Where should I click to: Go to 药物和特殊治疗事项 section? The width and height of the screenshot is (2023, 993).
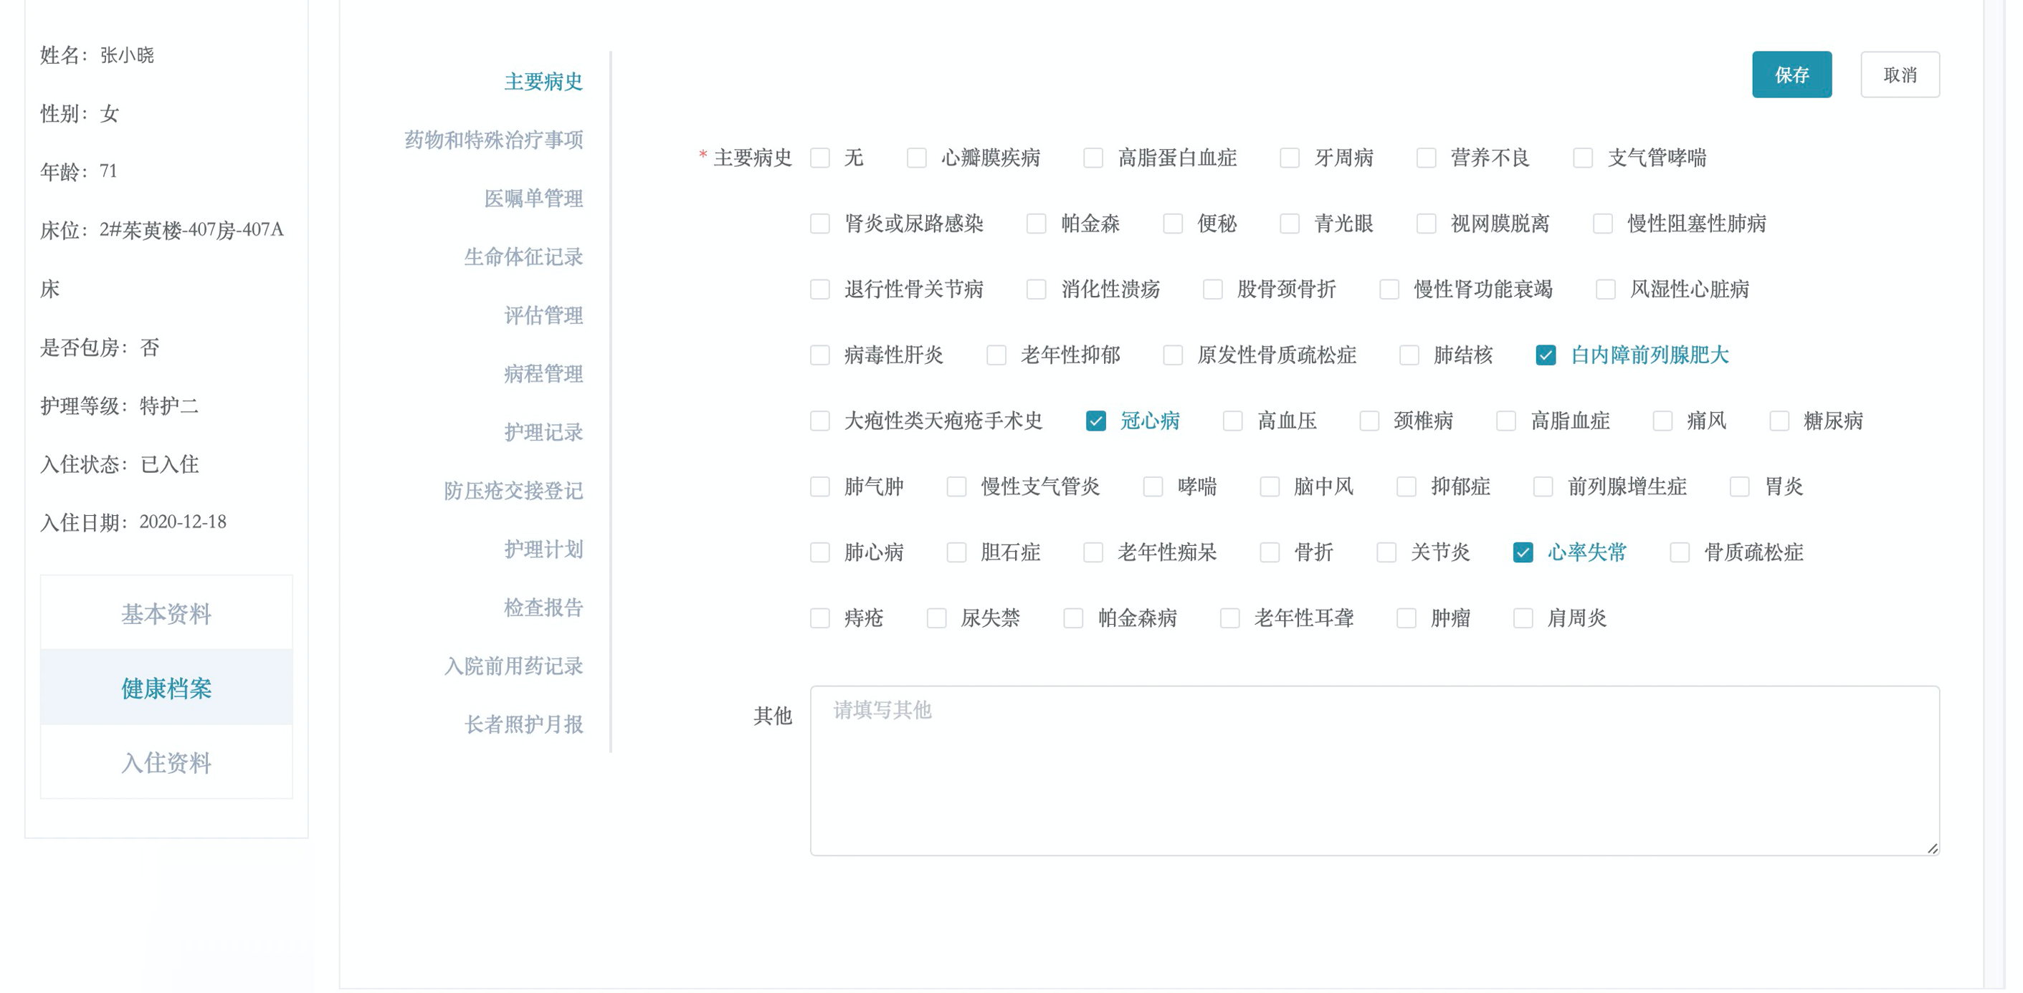493,140
